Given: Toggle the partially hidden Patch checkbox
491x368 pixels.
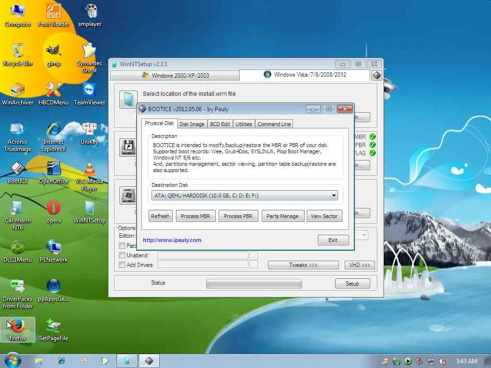Looking at the screenshot, I should (122, 246).
